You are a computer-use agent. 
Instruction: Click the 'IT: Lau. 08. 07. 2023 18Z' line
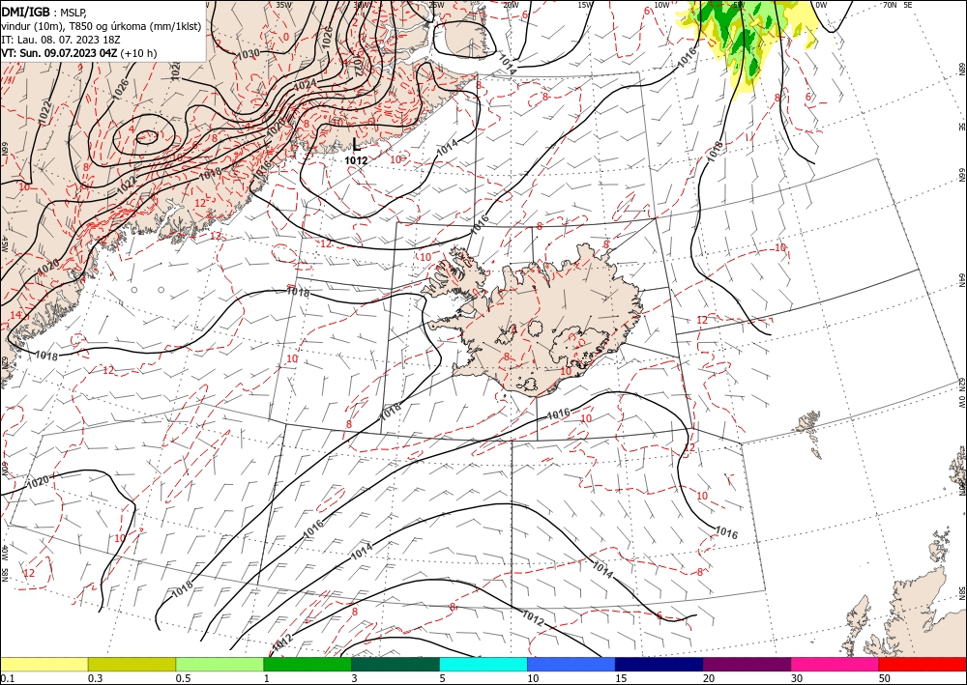tap(61, 40)
